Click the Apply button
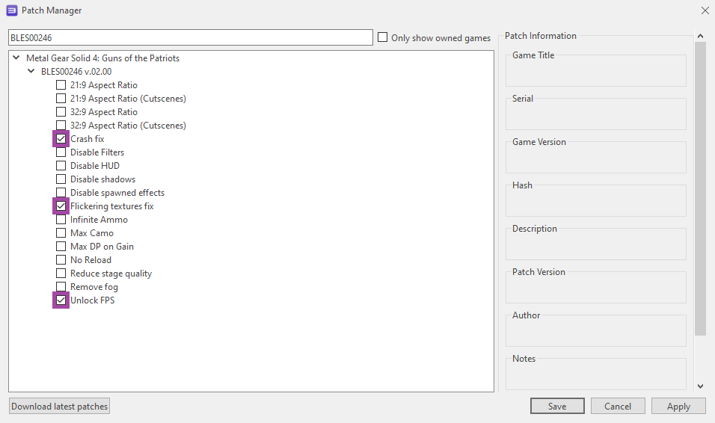 point(678,406)
